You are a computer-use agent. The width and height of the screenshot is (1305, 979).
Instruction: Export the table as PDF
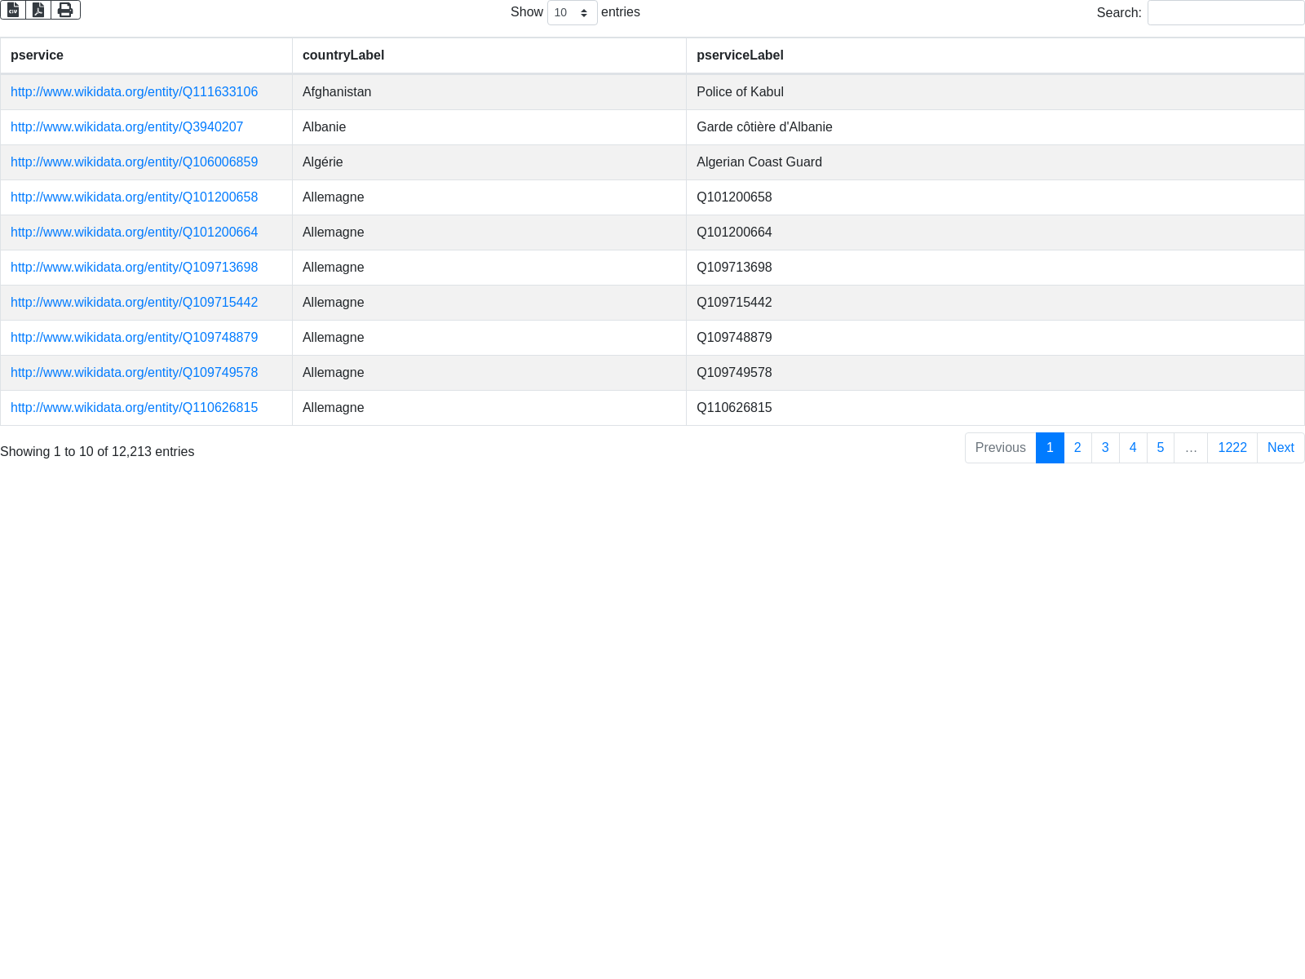coord(38,10)
